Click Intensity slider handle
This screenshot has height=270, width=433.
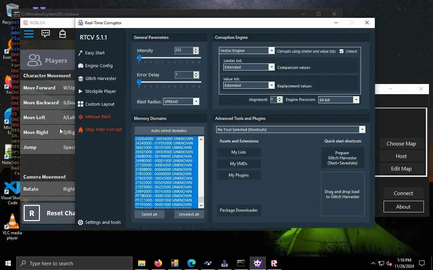tap(139, 58)
